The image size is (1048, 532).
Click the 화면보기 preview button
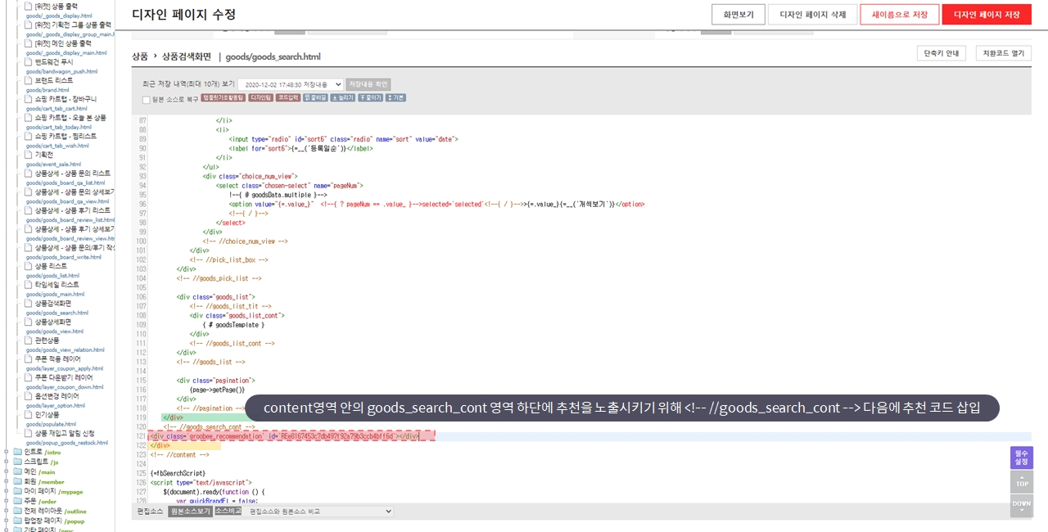tap(739, 15)
